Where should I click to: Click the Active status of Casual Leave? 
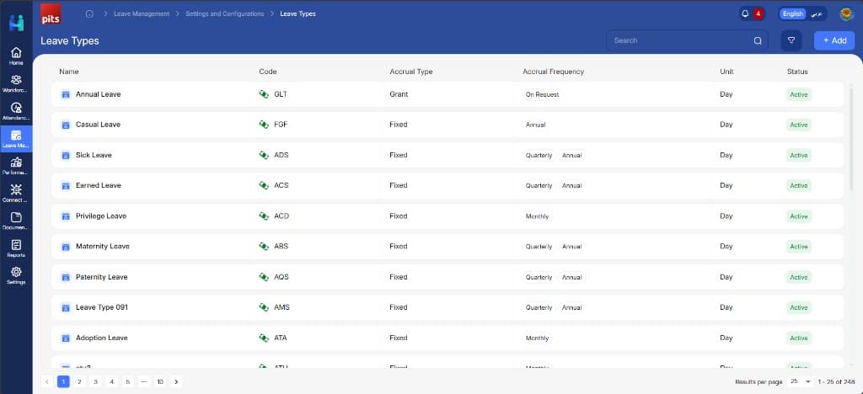799,125
